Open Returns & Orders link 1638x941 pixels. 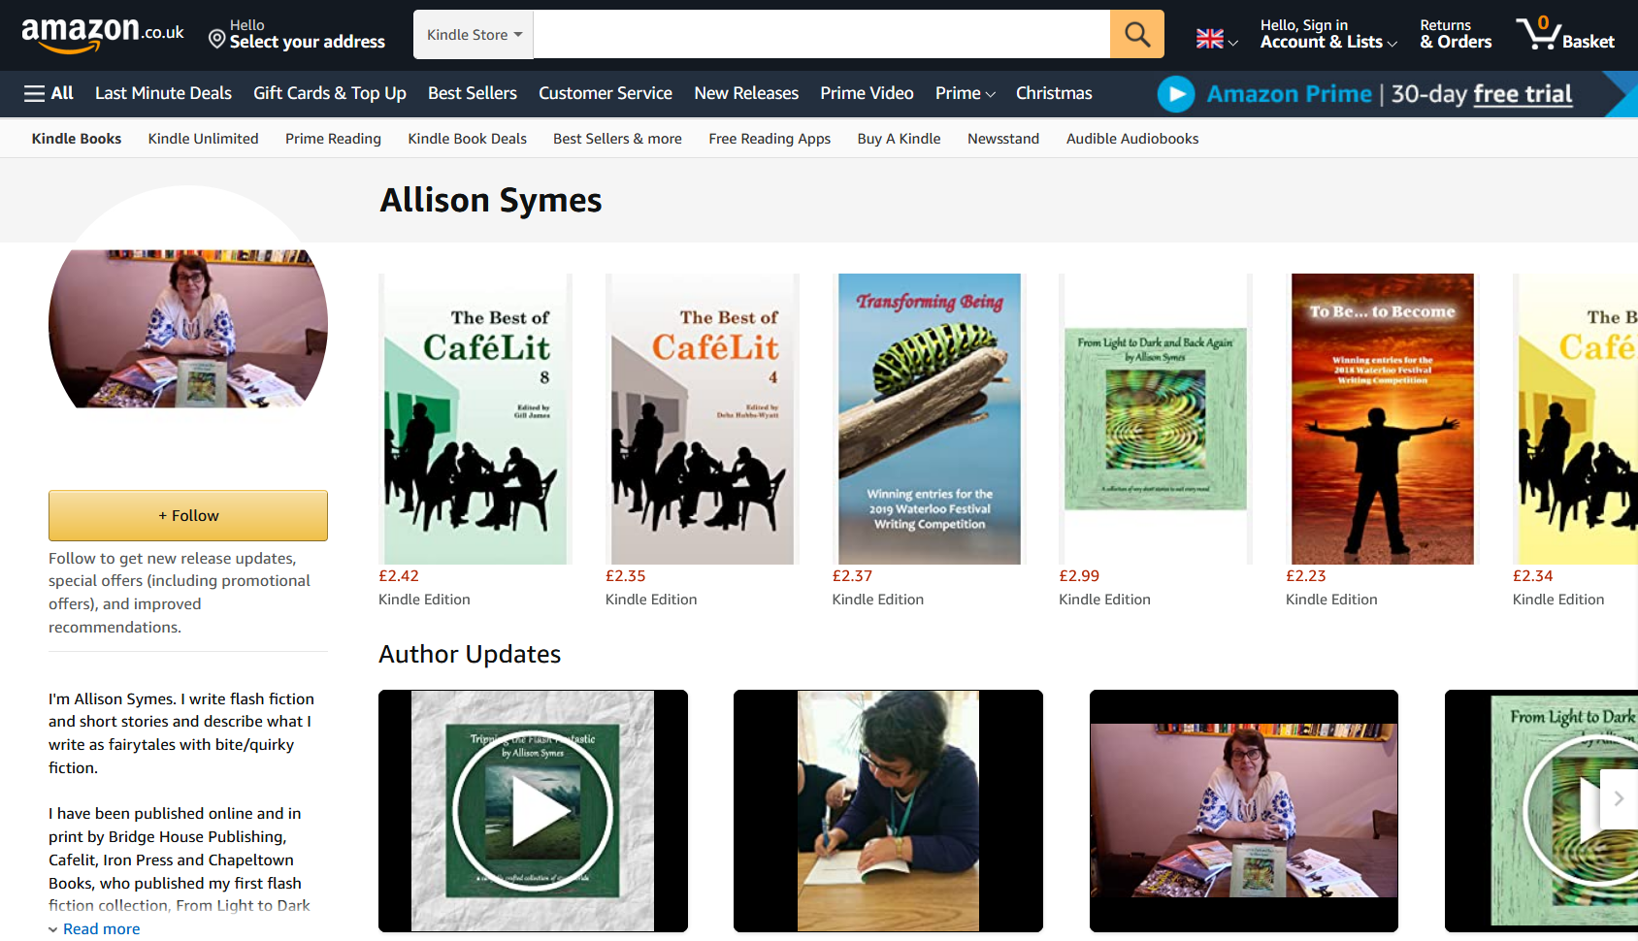[x=1455, y=34]
